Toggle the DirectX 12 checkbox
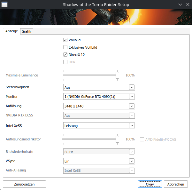This screenshot has width=192, height=190. 65,55
